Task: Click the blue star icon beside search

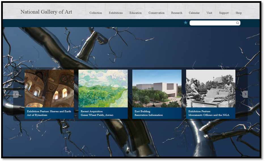Action: (185, 22)
